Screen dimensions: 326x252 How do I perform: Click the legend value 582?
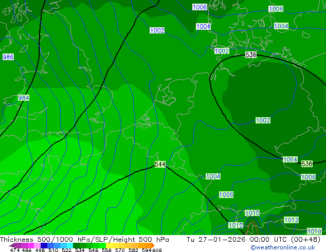click(x=133, y=250)
